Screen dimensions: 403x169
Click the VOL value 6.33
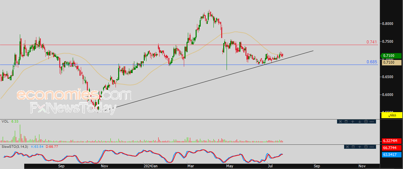coord(14,121)
